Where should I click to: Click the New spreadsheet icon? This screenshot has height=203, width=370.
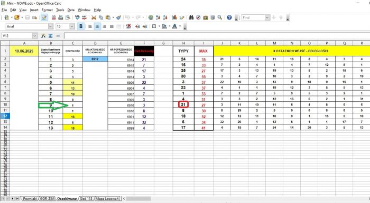(6, 17)
